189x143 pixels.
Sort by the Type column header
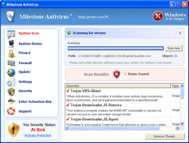point(175,86)
